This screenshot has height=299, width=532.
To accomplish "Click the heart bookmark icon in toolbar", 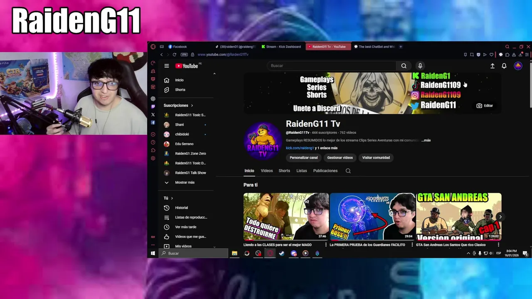I will click(x=491, y=54).
